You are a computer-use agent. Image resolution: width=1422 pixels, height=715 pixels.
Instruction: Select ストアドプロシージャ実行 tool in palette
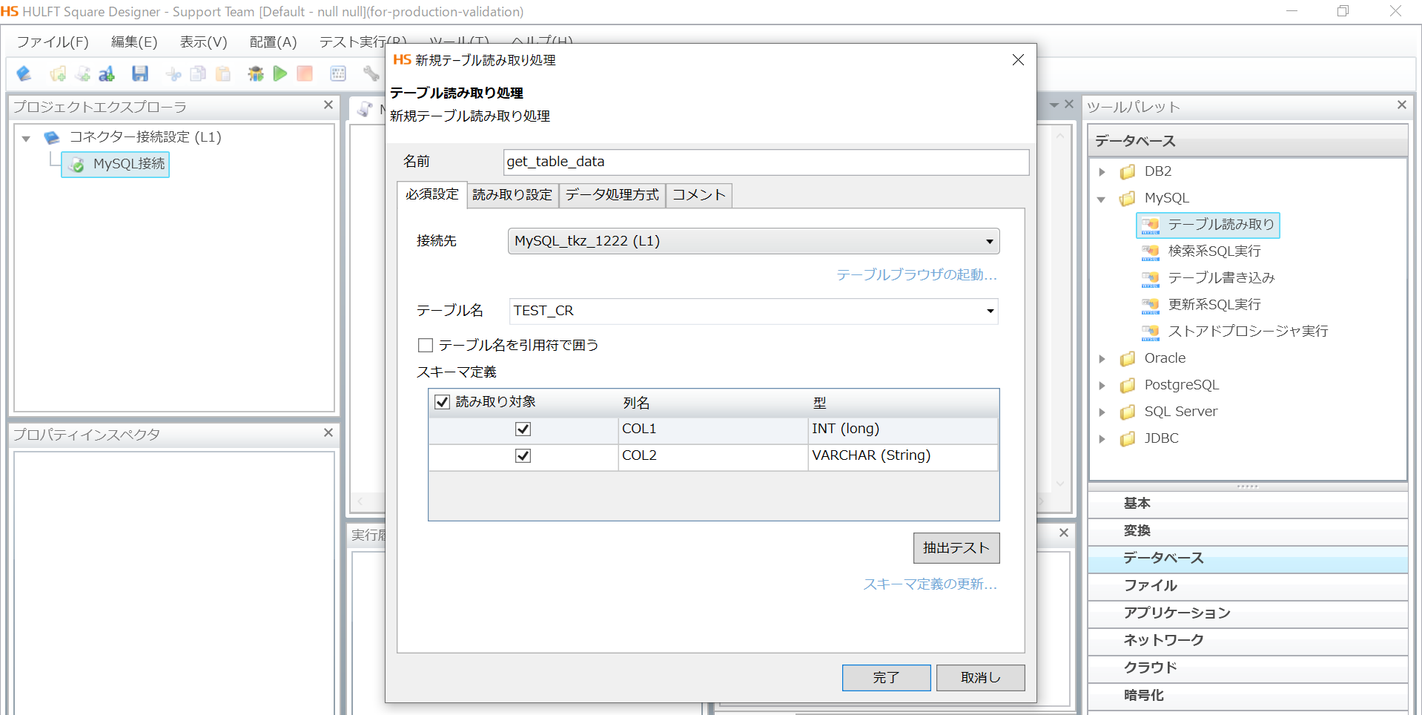(x=1234, y=332)
